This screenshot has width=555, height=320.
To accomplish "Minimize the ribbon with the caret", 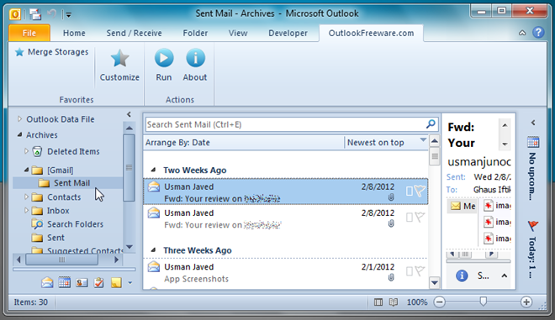I will [x=522, y=33].
